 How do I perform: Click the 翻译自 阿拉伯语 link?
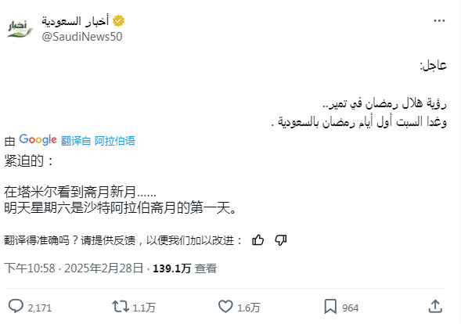98,141
